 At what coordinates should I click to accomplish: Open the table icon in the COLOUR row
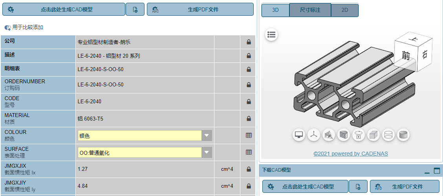tap(249, 135)
